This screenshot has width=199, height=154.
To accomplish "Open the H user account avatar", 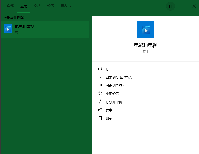I will click(170, 6).
